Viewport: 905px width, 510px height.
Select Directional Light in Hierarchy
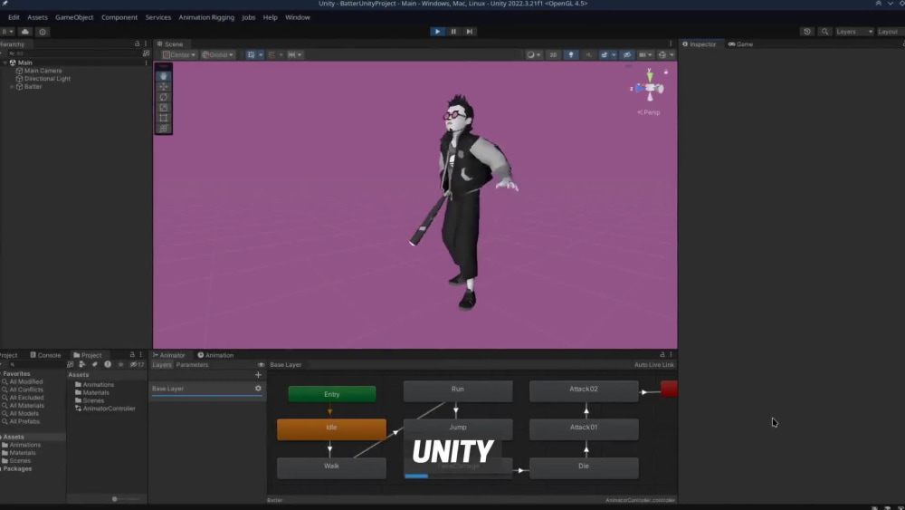[x=47, y=79]
